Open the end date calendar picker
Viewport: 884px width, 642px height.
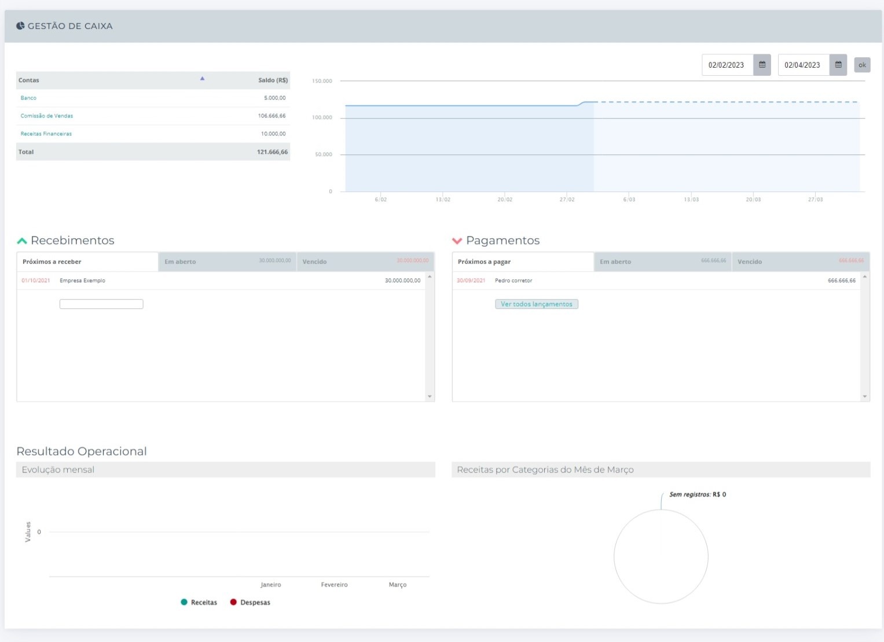point(838,65)
